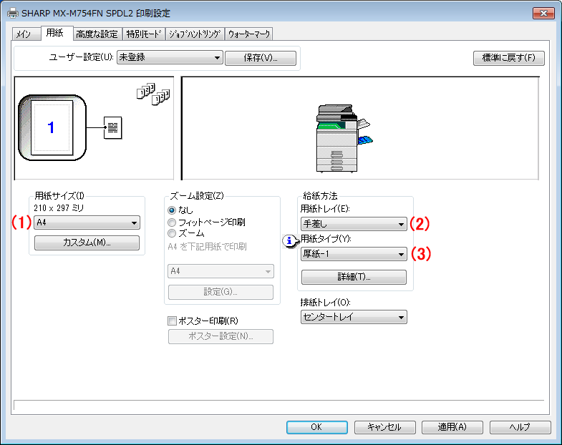Click the page 1 preview thumbnail

[x=52, y=127]
